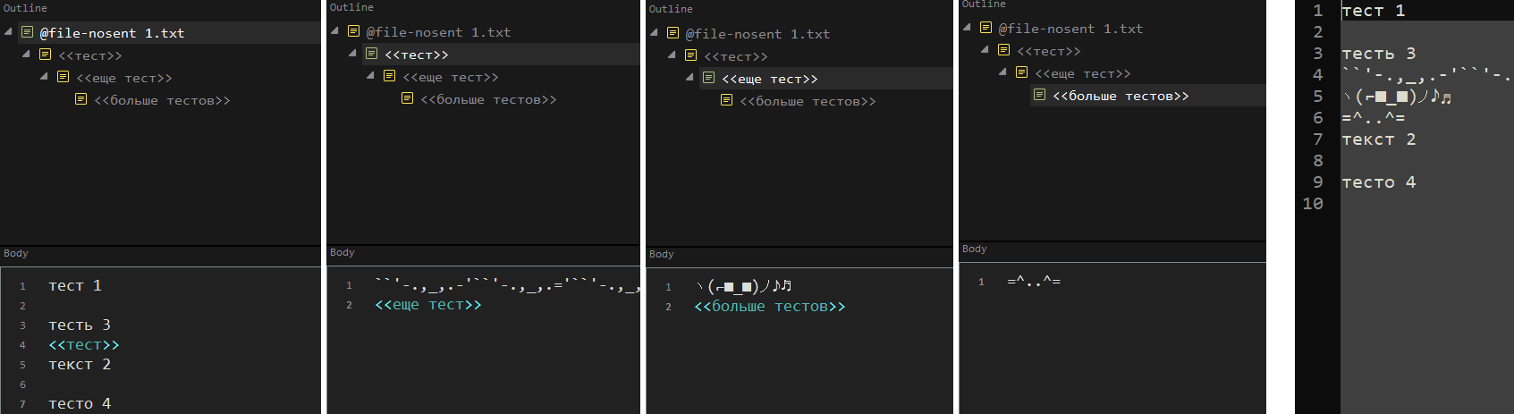Click the <<больше тестов>> reference in the third body pane
The image size is (1514, 414).
pyautogui.click(x=769, y=307)
